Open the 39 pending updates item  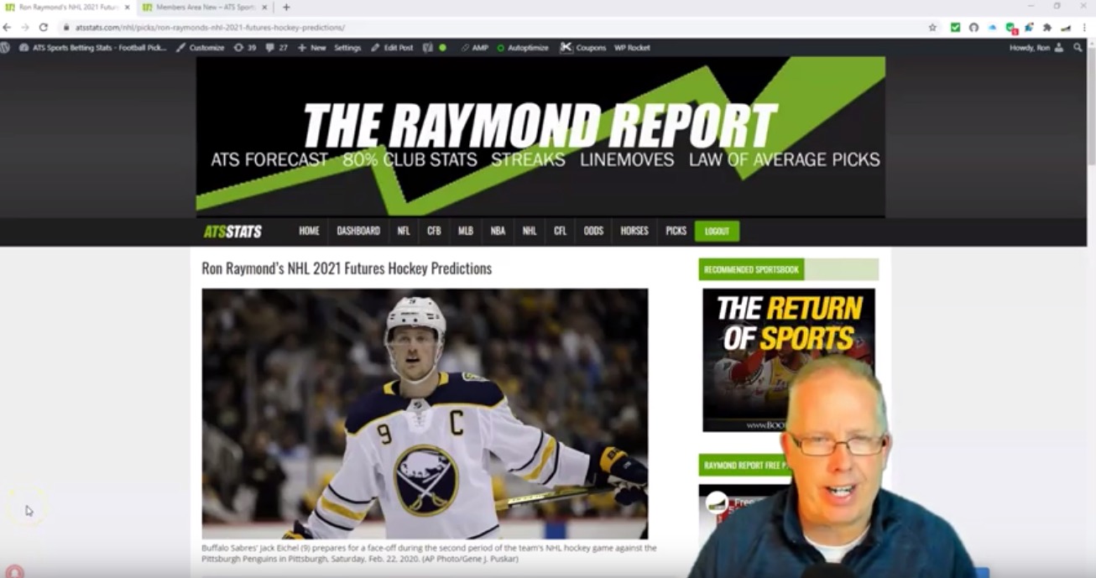245,48
